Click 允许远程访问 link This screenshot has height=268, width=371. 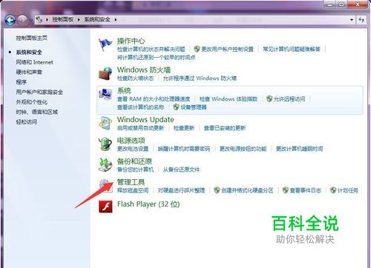pyautogui.click(x=289, y=99)
